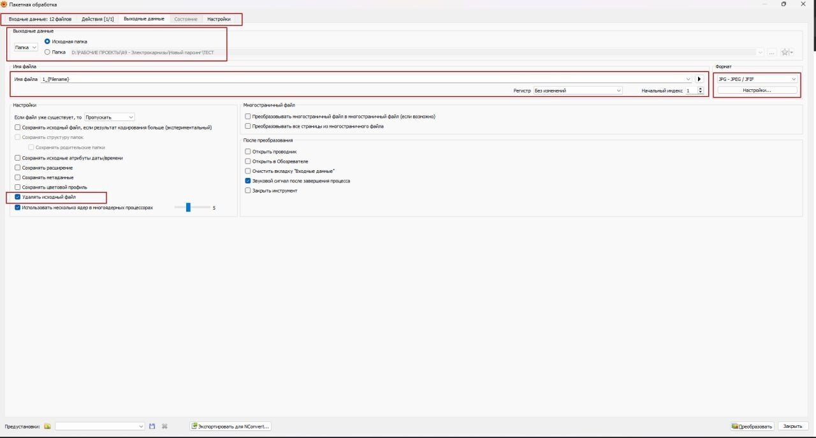Image resolution: width=816 pixels, height=438 pixels.
Task: Click the Преобразовать button
Action: point(752,427)
